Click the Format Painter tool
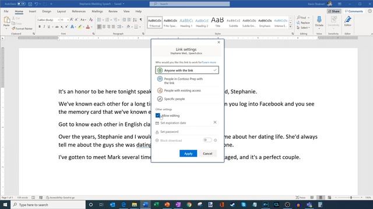Screen dimensions: 373x209 (x=22, y=28)
